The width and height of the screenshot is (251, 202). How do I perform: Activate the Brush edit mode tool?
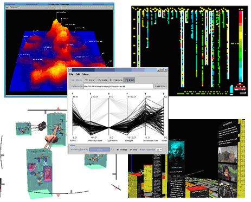click(x=130, y=80)
